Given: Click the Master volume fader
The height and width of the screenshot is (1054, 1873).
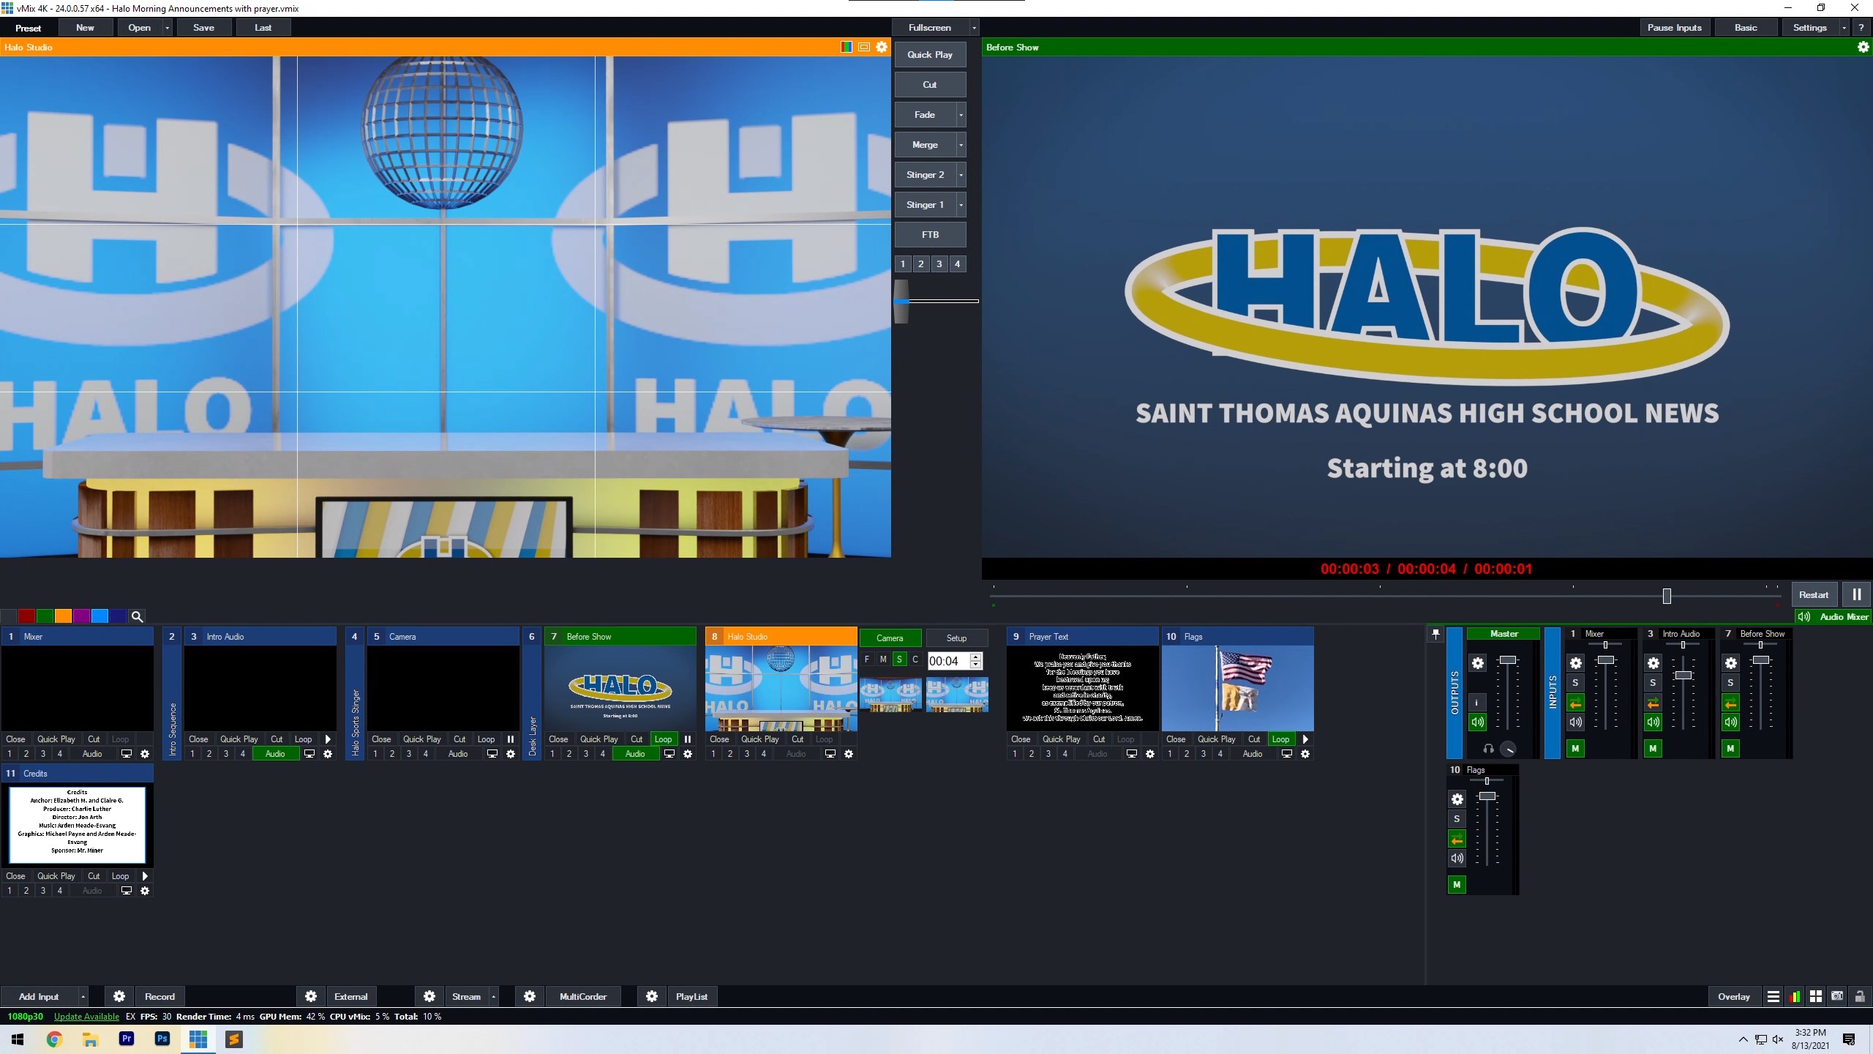Looking at the screenshot, I should [x=1508, y=659].
